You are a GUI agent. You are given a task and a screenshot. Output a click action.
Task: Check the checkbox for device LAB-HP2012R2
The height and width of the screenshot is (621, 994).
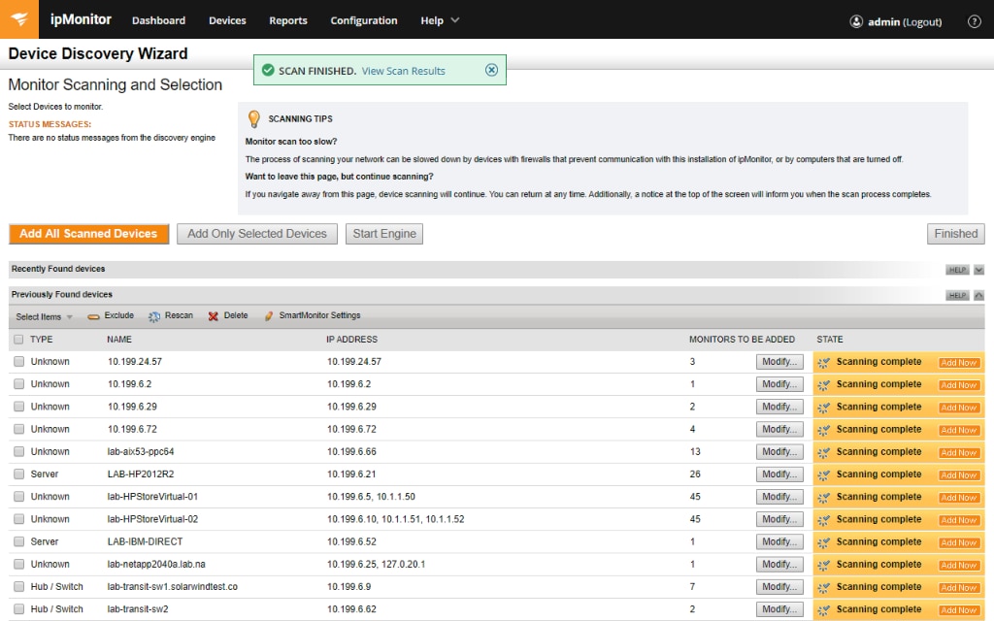[17, 474]
